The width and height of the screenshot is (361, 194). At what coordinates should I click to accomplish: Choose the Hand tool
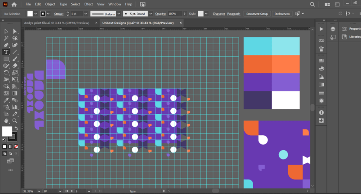click(x=6, y=121)
